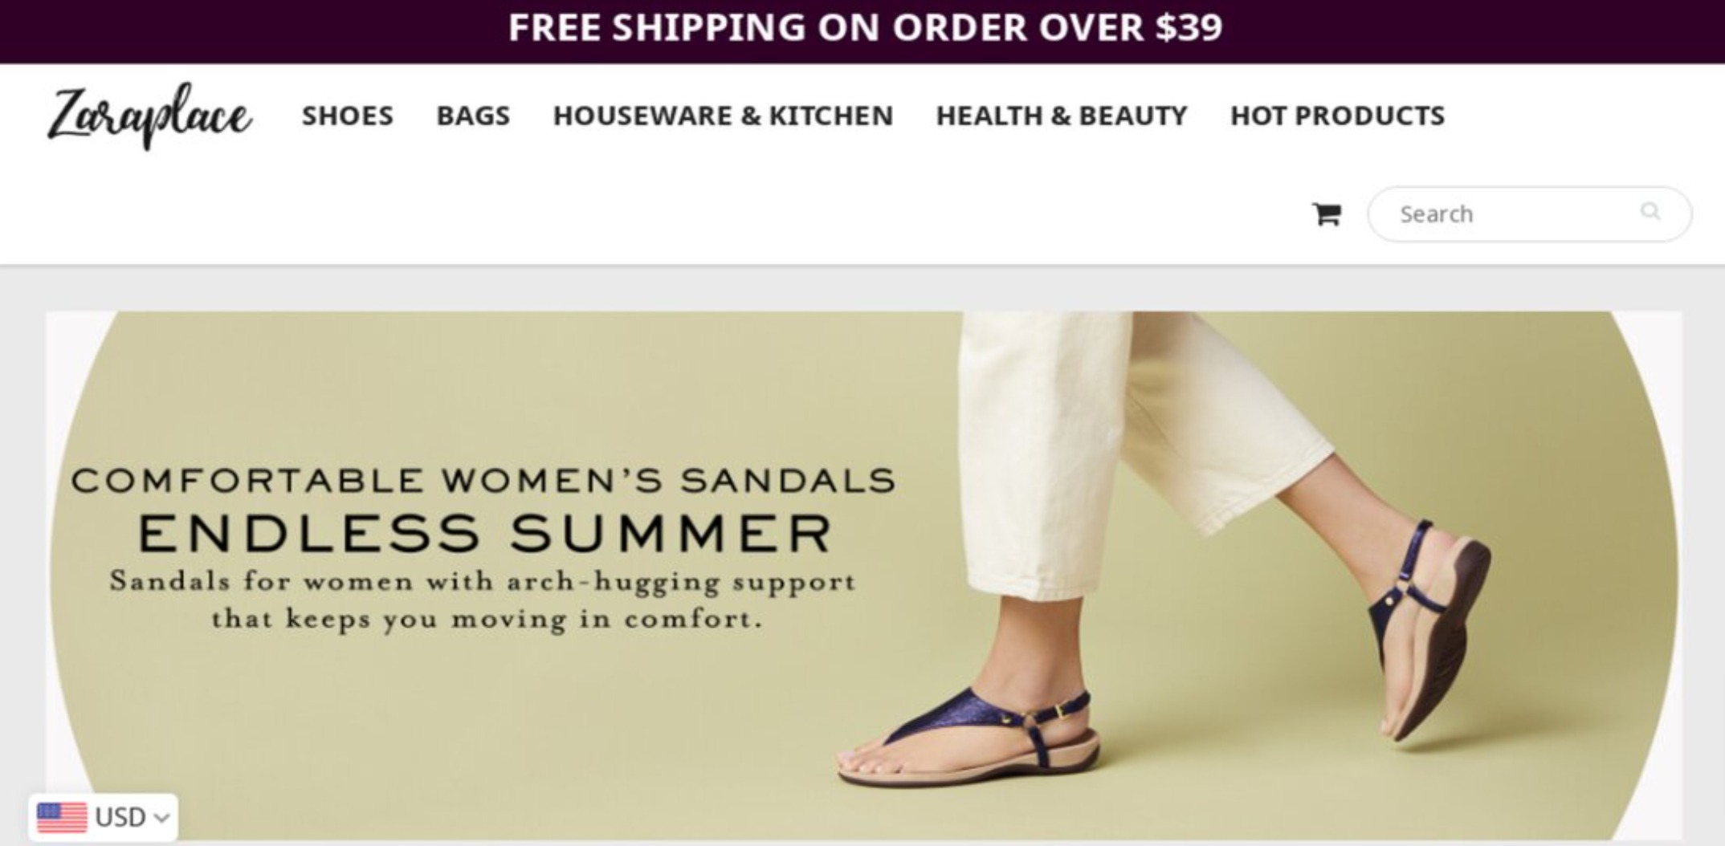Click the free shipping announcement bar
The width and height of the screenshot is (1725, 846).
point(862,31)
